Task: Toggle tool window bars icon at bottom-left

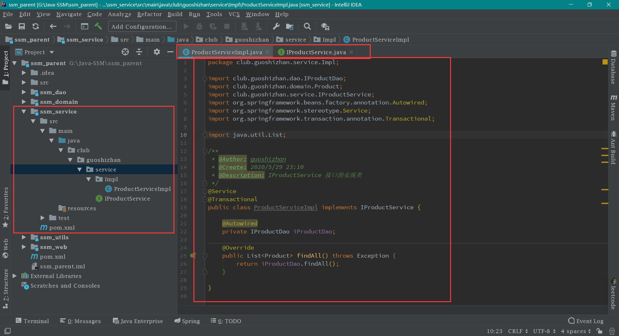Action: coord(7,331)
